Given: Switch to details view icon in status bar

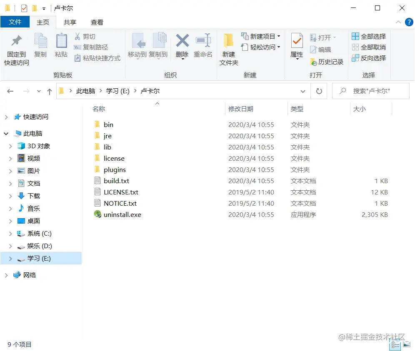Looking at the screenshot, I should (x=395, y=345).
